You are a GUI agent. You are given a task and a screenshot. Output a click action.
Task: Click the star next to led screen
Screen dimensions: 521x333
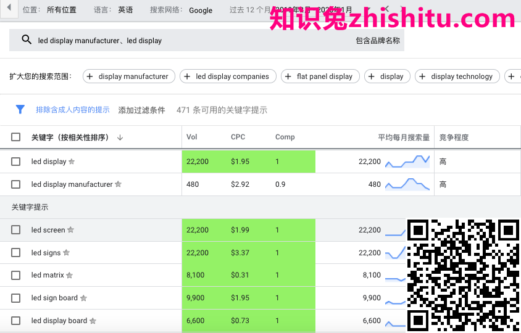pos(70,230)
